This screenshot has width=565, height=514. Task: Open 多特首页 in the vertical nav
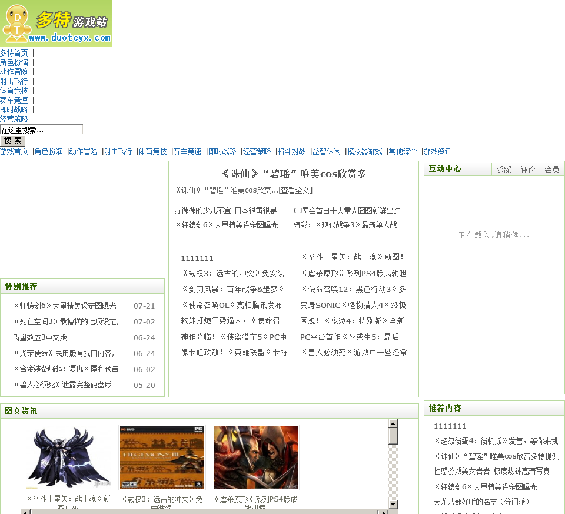[14, 53]
